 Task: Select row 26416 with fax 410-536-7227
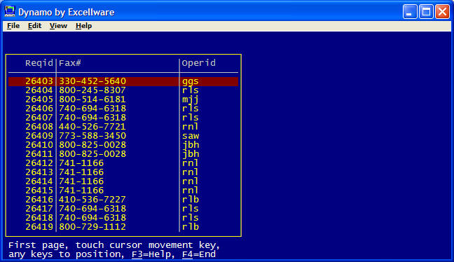(x=123, y=200)
